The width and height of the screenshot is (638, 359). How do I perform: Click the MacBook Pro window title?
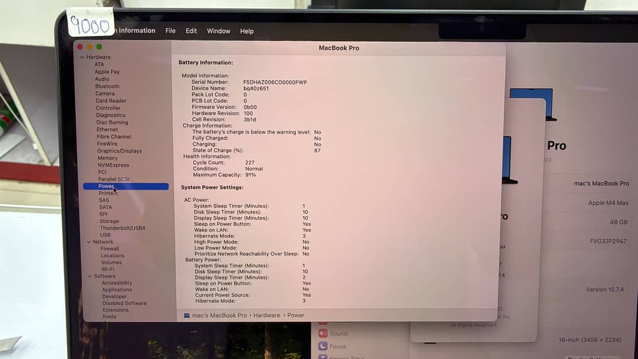(x=339, y=48)
